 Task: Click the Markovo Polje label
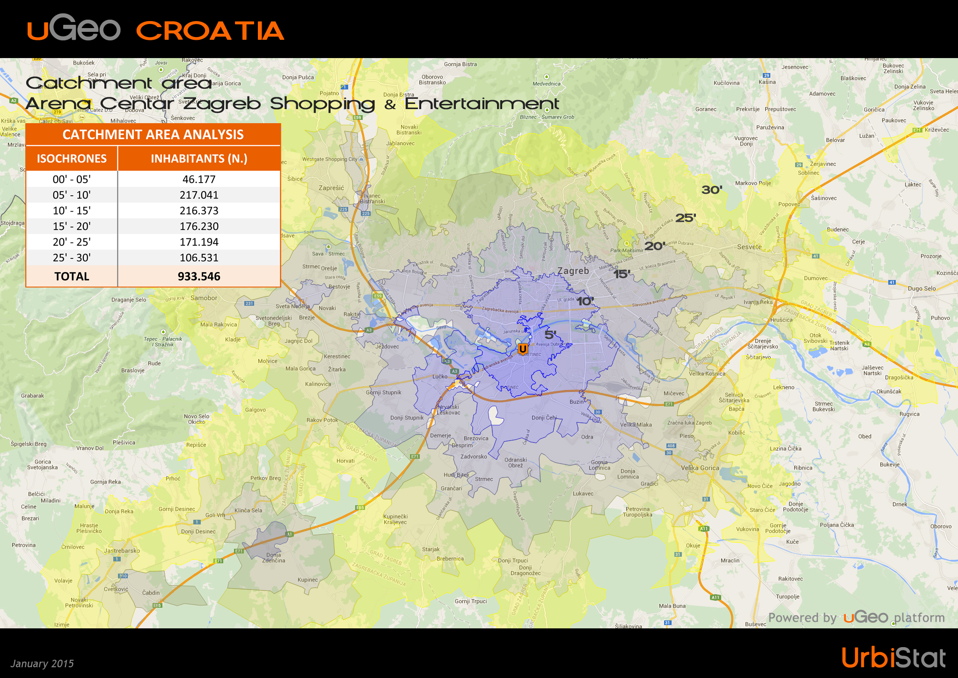pos(753,183)
